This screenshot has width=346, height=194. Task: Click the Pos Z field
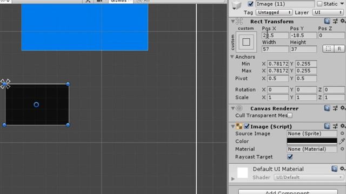[x=331, y=35]
